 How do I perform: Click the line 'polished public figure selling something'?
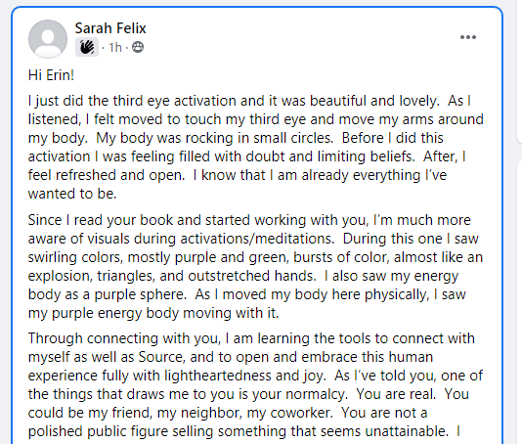click(244, 431)
